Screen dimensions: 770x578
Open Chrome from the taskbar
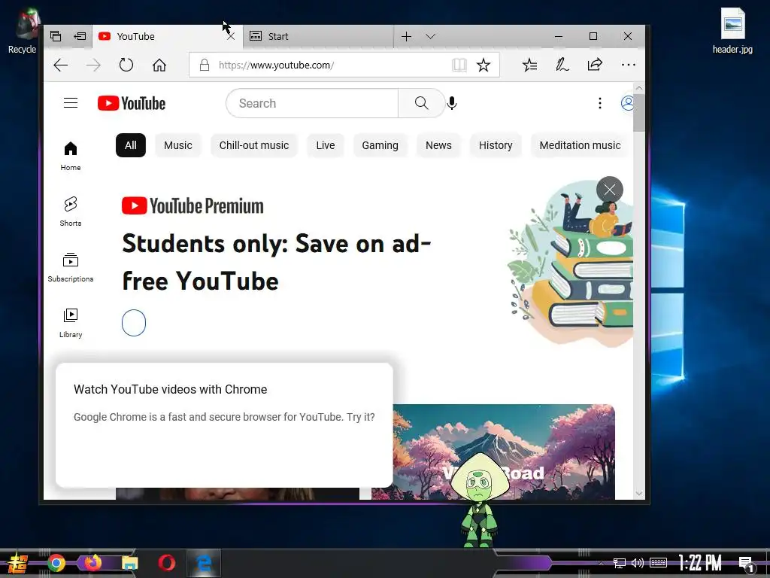[56, 563]
